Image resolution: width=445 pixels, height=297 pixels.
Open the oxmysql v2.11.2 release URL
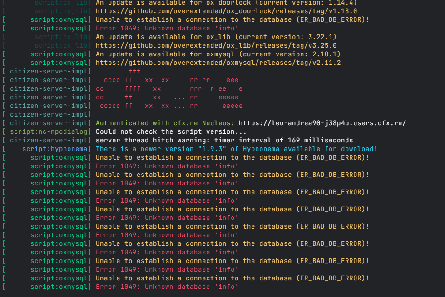218,63
